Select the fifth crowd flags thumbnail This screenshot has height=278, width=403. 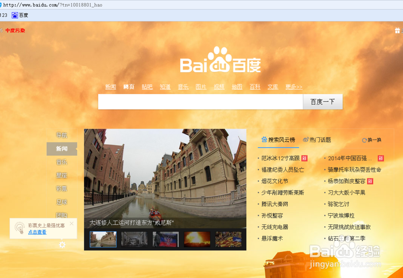pyautogui.click(x=229, y=239)
